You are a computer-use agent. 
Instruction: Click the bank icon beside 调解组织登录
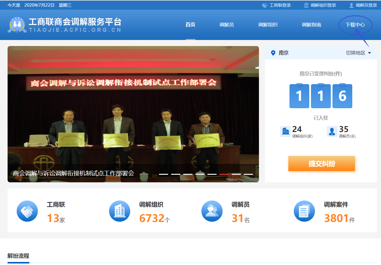(x=306, y=5)
